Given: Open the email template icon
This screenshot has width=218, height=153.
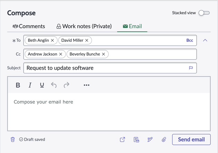Looking at the screenshot, I should [x=136, y=140].
